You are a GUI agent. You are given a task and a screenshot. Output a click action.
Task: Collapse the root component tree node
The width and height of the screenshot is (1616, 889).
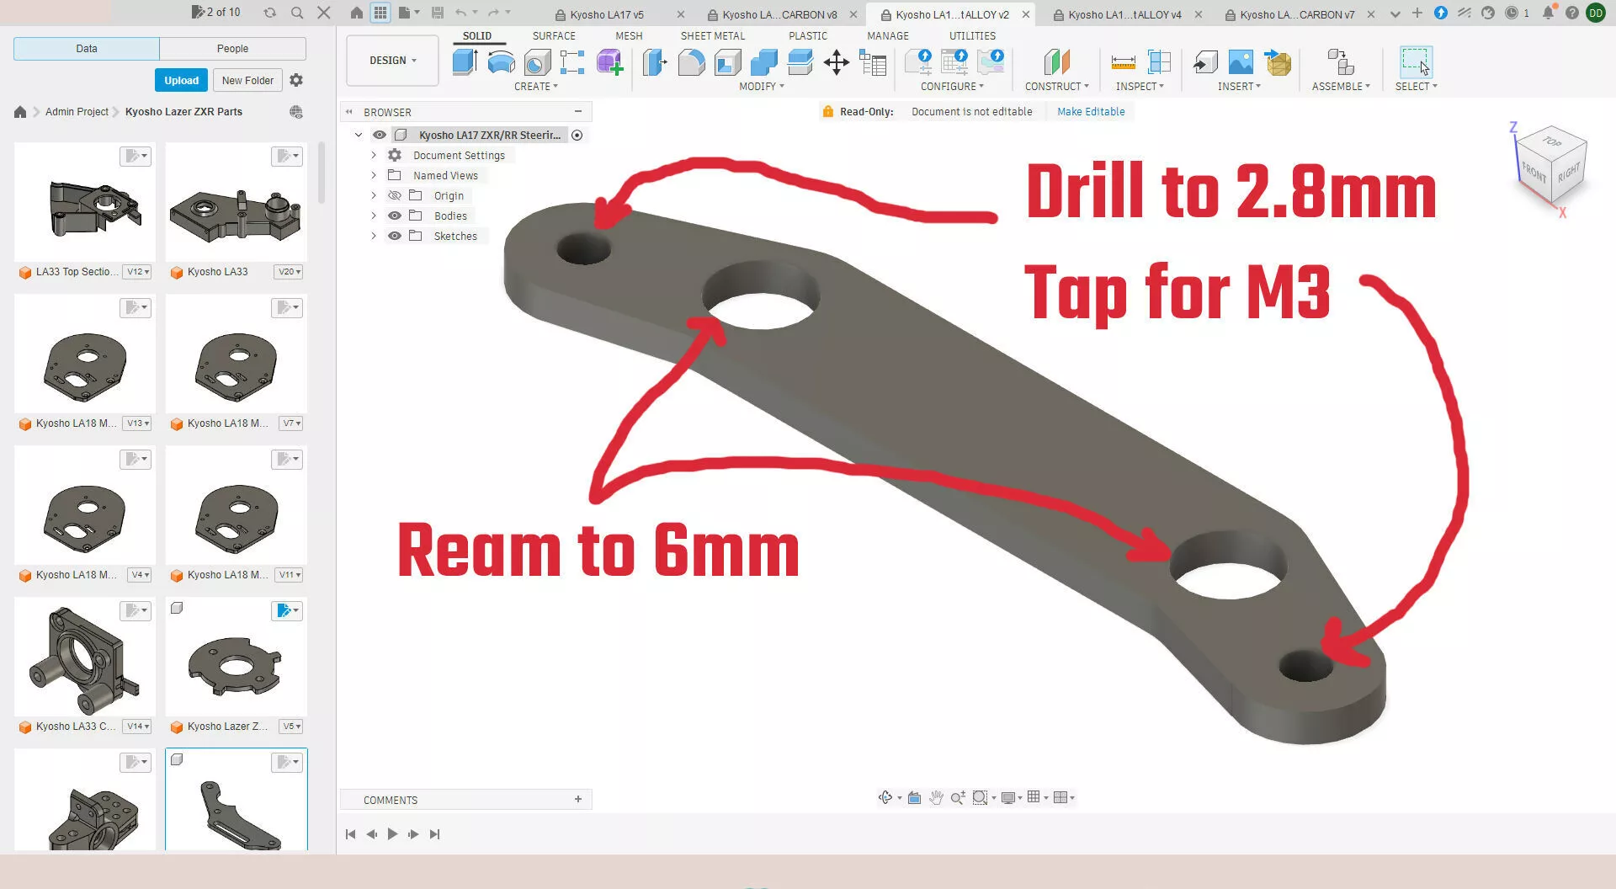(x=359, y=135)
